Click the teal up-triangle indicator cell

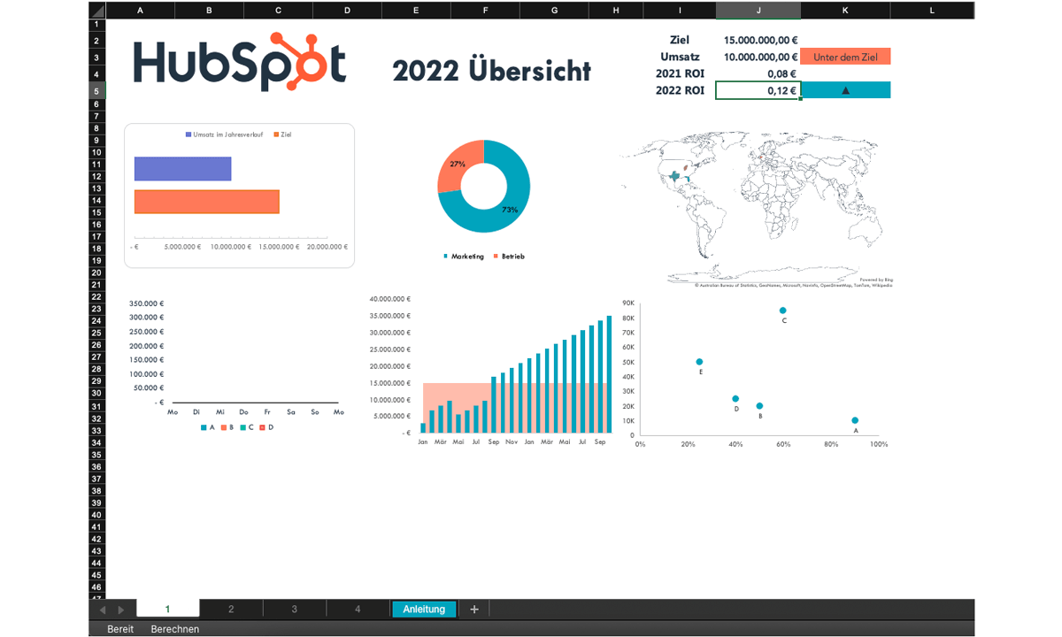tap(845, 90)
